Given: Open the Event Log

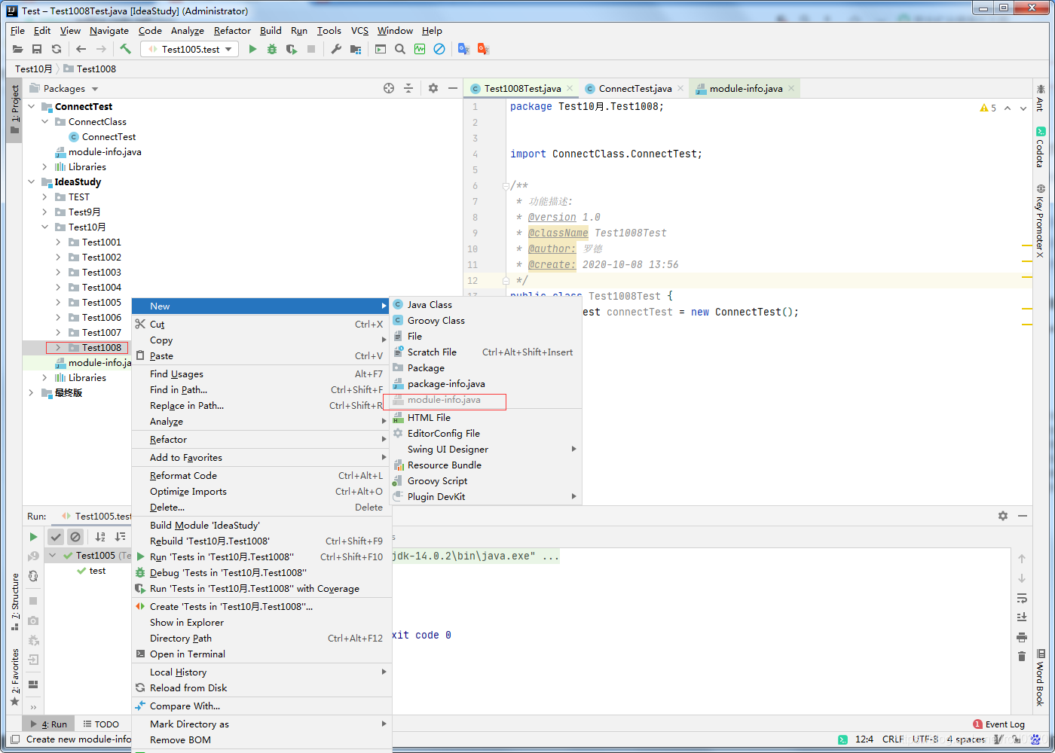Looking at the screenshot, I should click(999, 724).
